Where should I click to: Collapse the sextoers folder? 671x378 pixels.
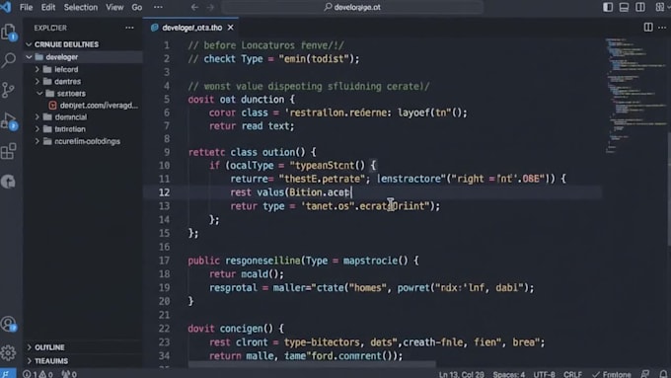point(83,94)
